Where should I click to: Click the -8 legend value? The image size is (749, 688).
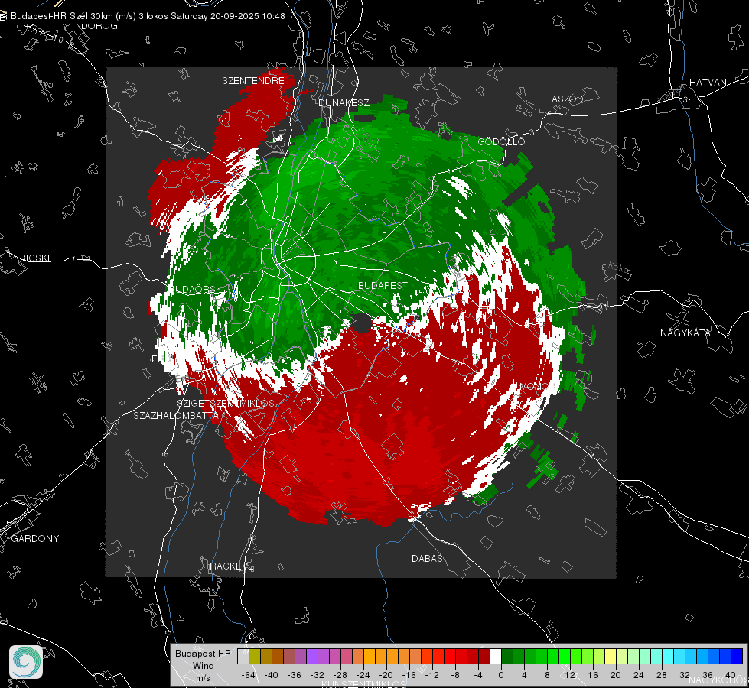(454, 675)
